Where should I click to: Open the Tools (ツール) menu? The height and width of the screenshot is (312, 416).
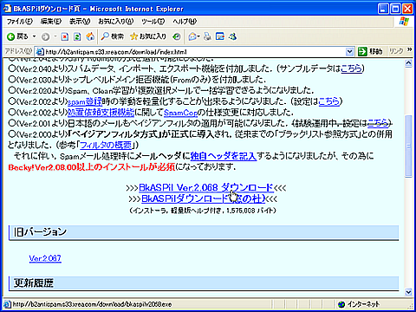[x=153, y=22]
